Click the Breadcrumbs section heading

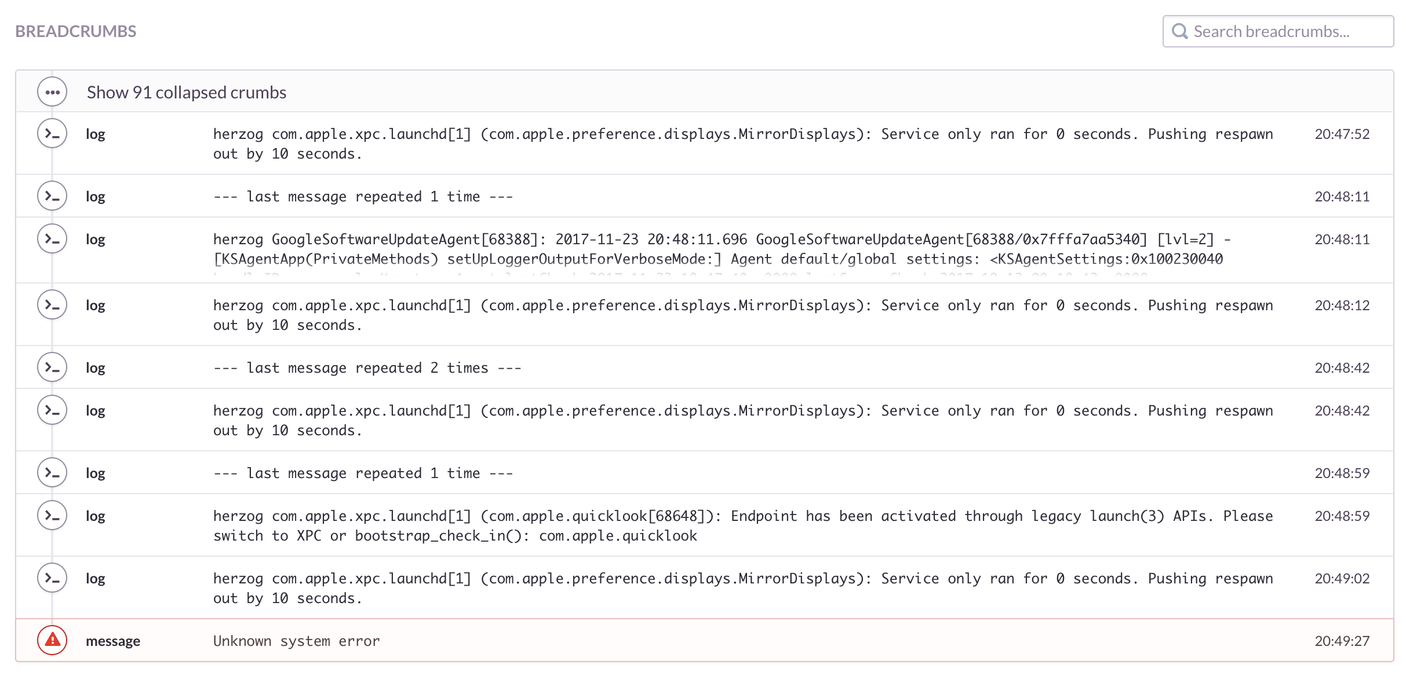76,31
